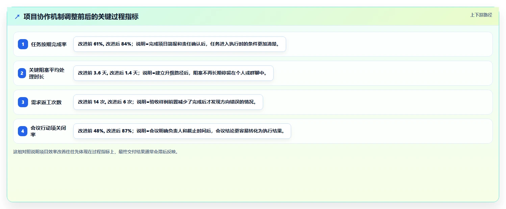Viewport: 506px width, 209px height.
Task: Click the label 任务按期完成率
Action: pyautogui.click(x=49, y=44)
